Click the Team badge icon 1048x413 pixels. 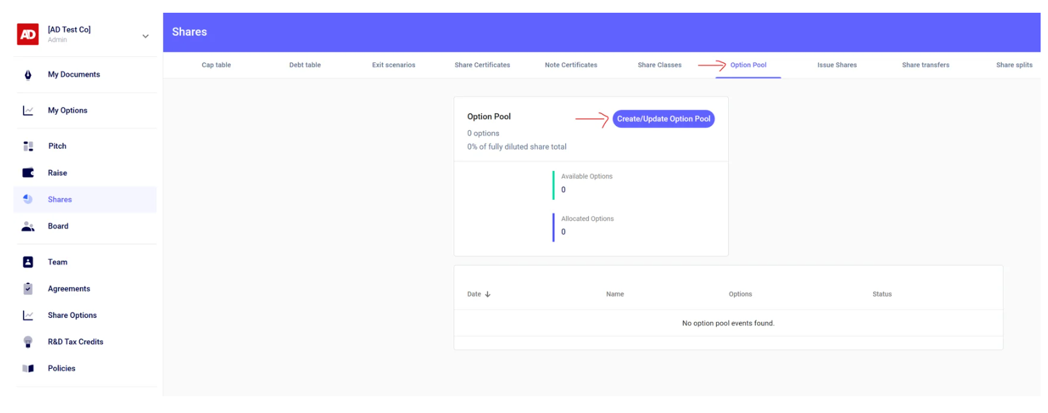28,262
